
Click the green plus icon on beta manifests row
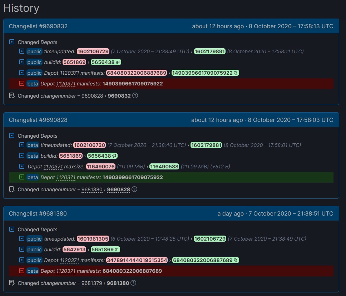[21, 177]
